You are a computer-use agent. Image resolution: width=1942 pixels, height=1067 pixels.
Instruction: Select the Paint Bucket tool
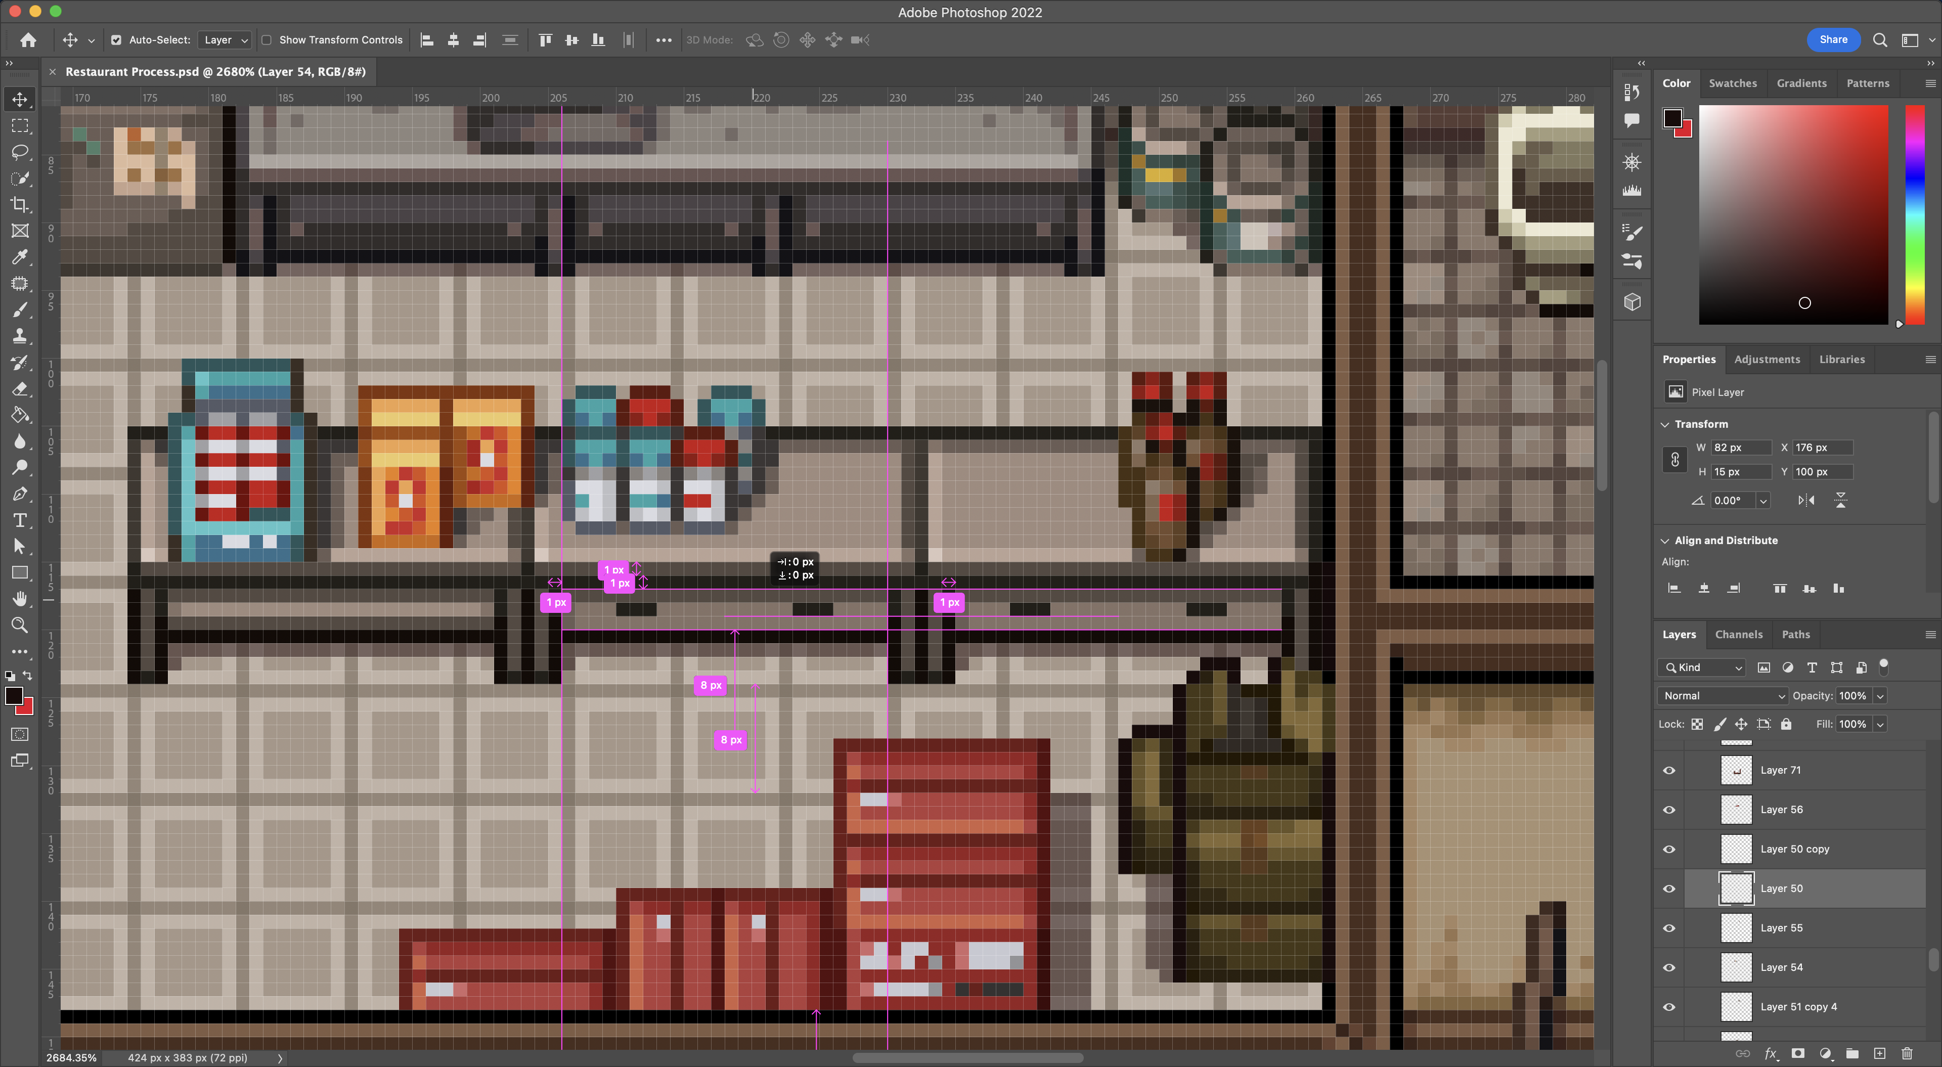tap(20, 416)
